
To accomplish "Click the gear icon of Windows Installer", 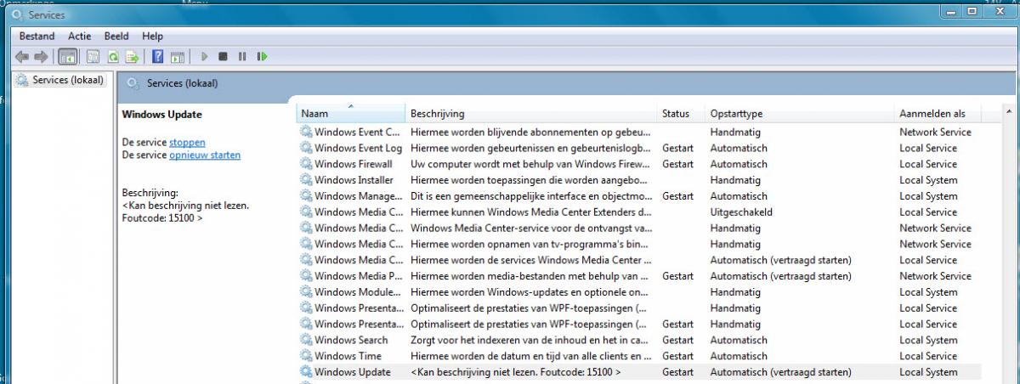I will click(306, 180).
